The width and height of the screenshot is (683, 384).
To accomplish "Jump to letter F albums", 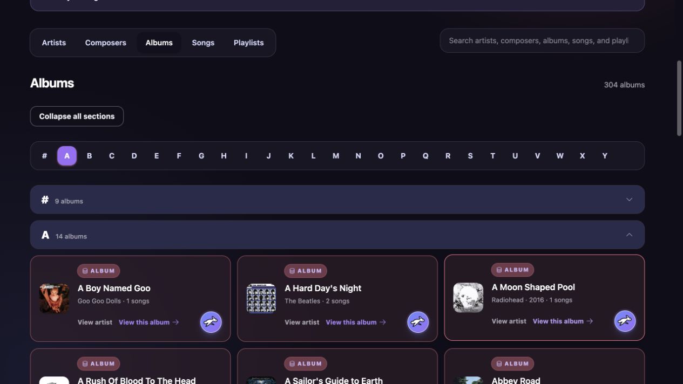I will [179, 156].
